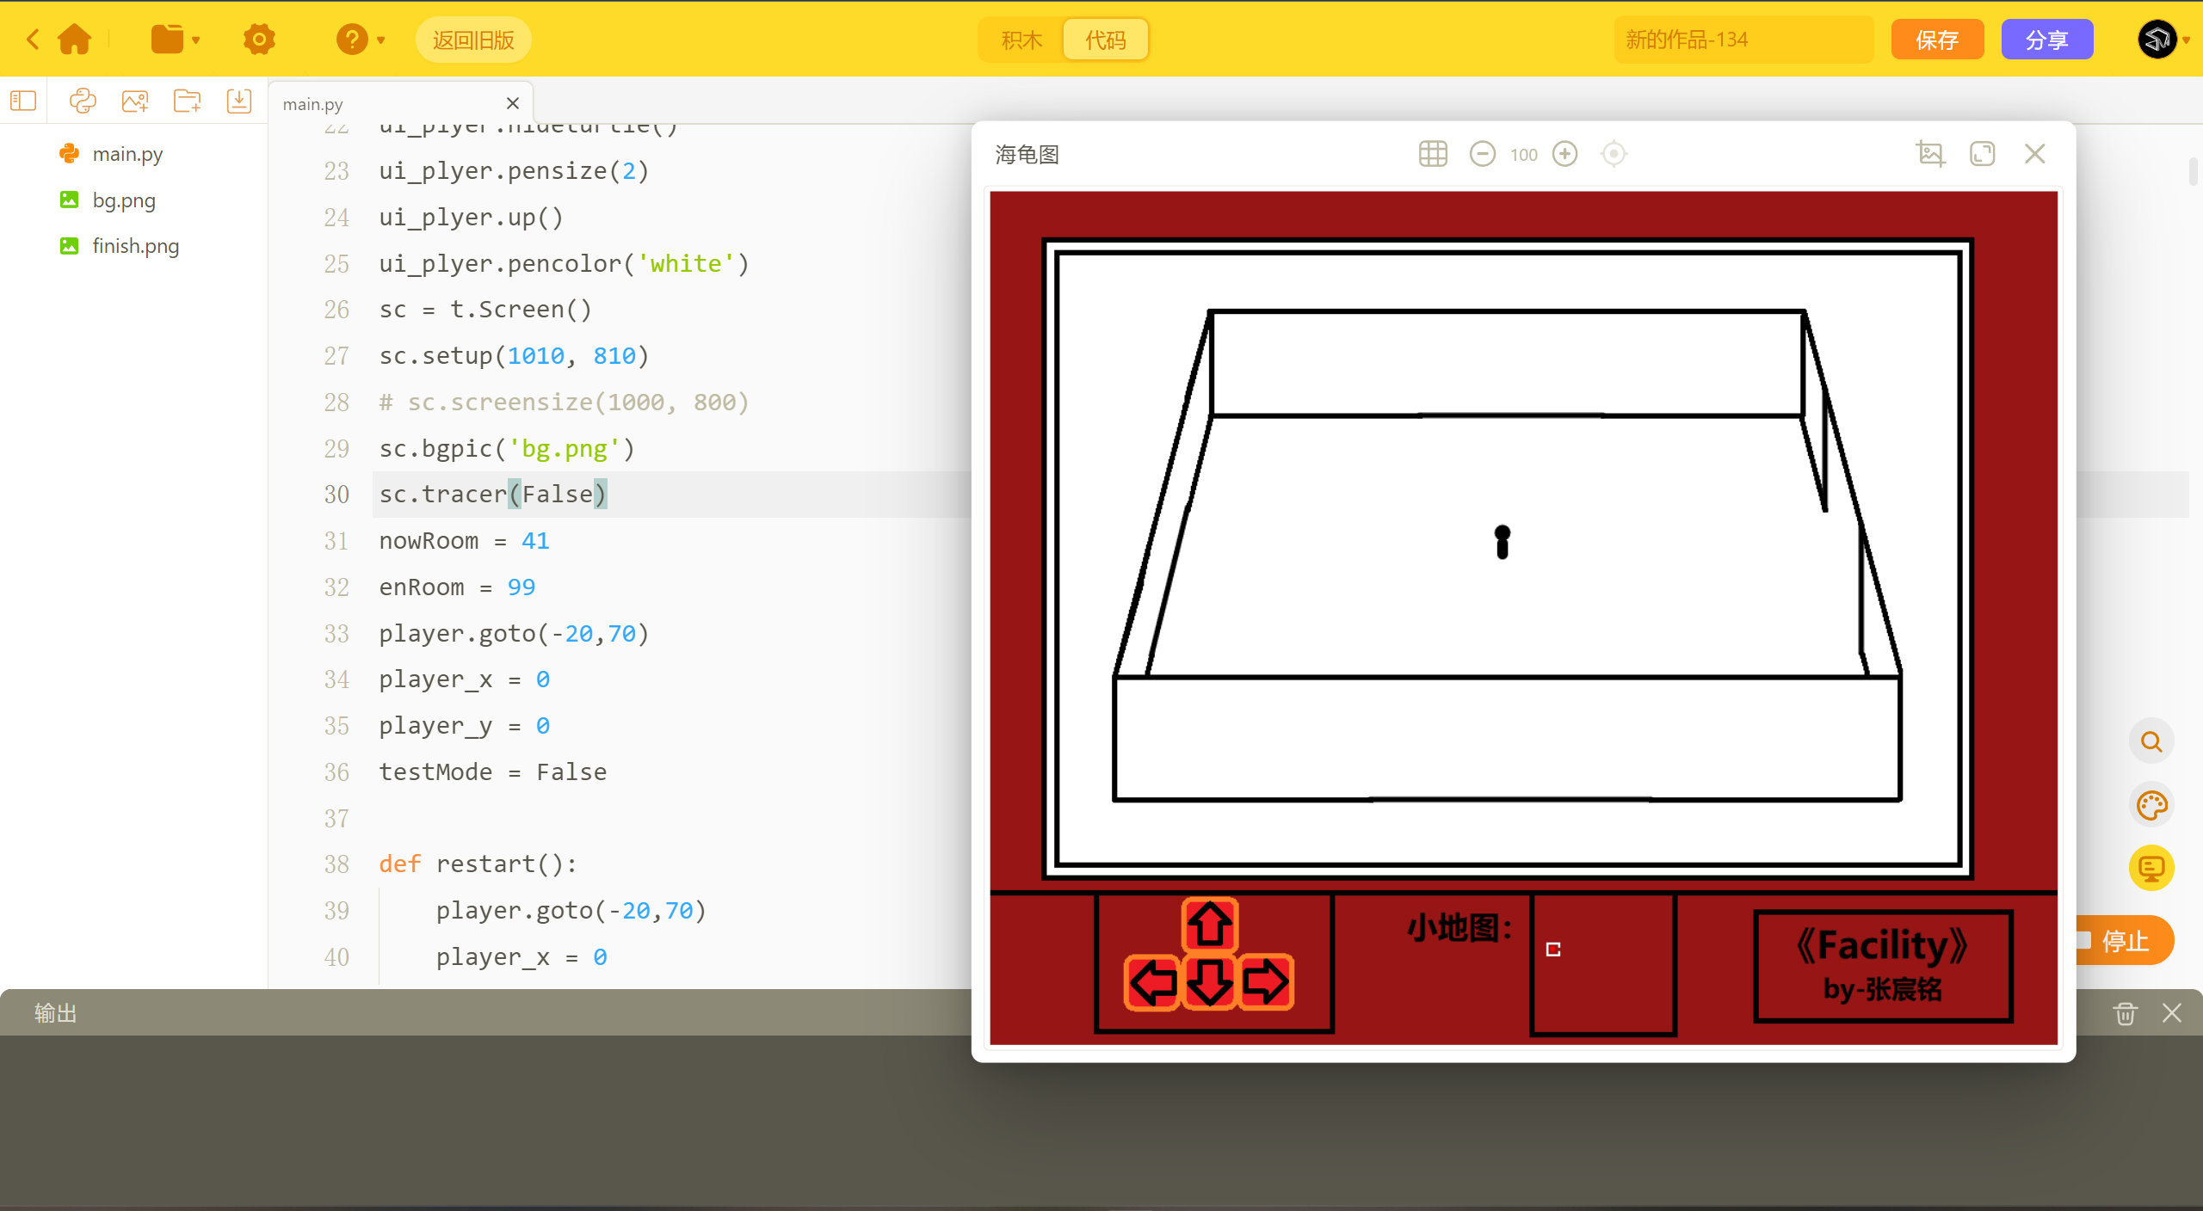Open the yellow presentation board icon
Image resolution: width=2203 pixels, height=1211 pixels.
(x=2151, y=868)
